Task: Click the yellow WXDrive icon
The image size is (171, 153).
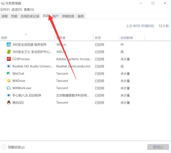Action: coord(9,81)
